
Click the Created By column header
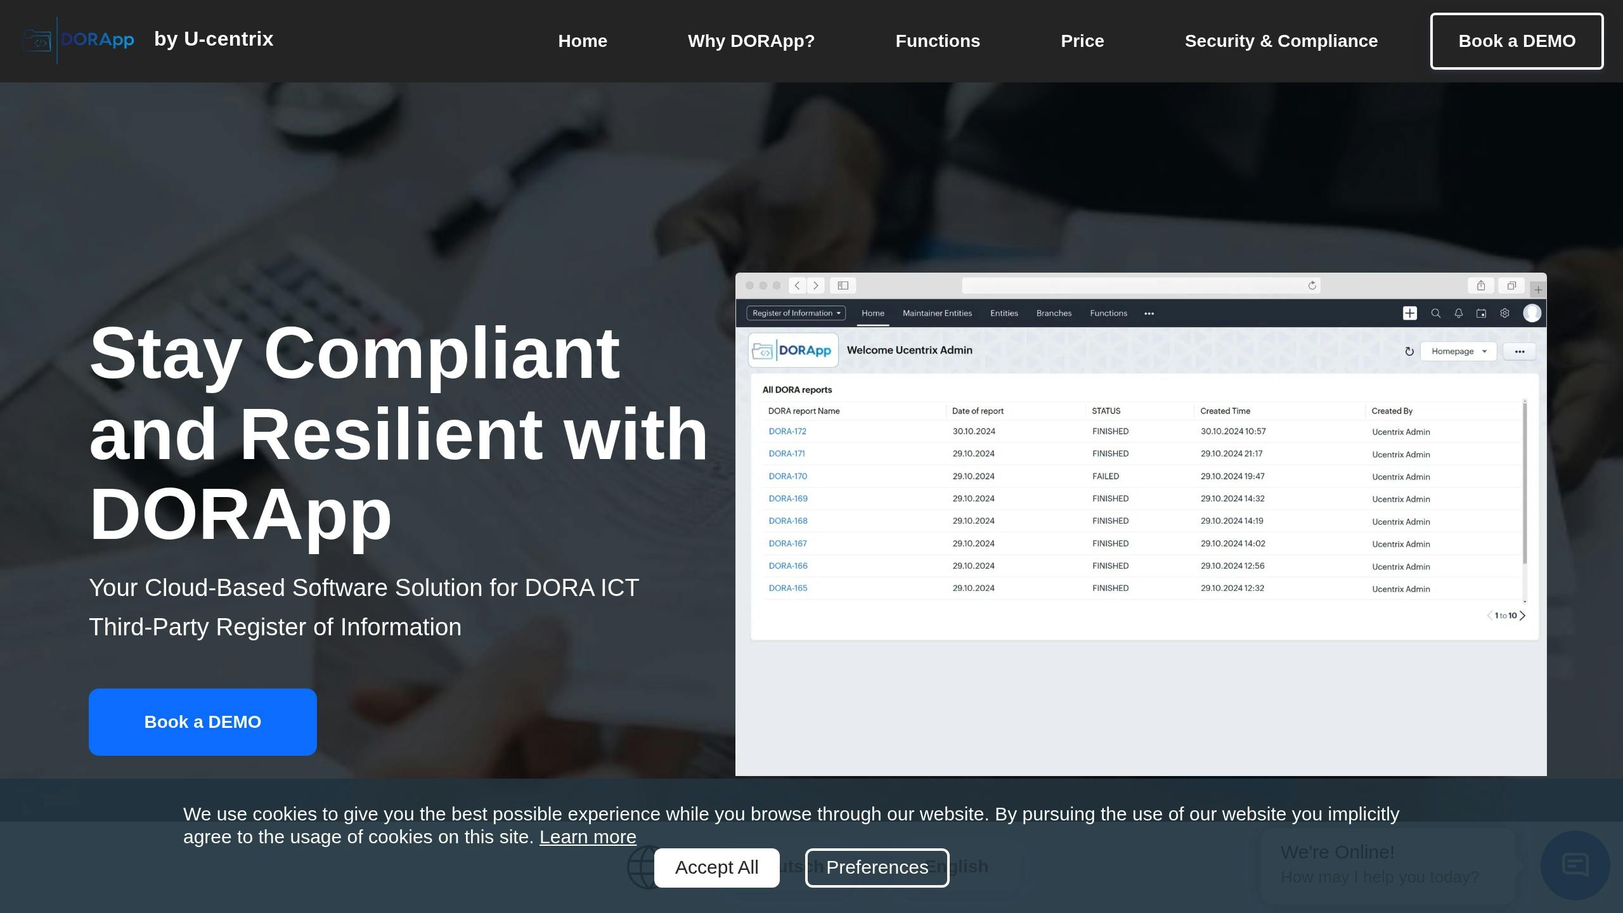click(x=1392, y=411)
